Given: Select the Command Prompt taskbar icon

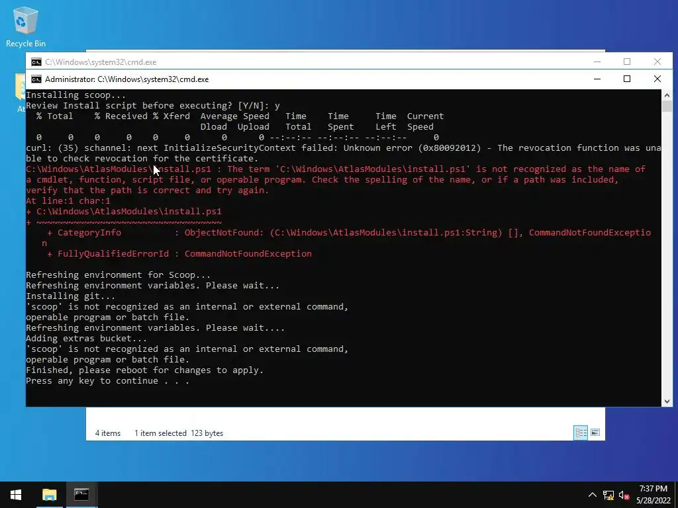Looking at the screenshot, I should pyautogui.click(x=81, y=495).
